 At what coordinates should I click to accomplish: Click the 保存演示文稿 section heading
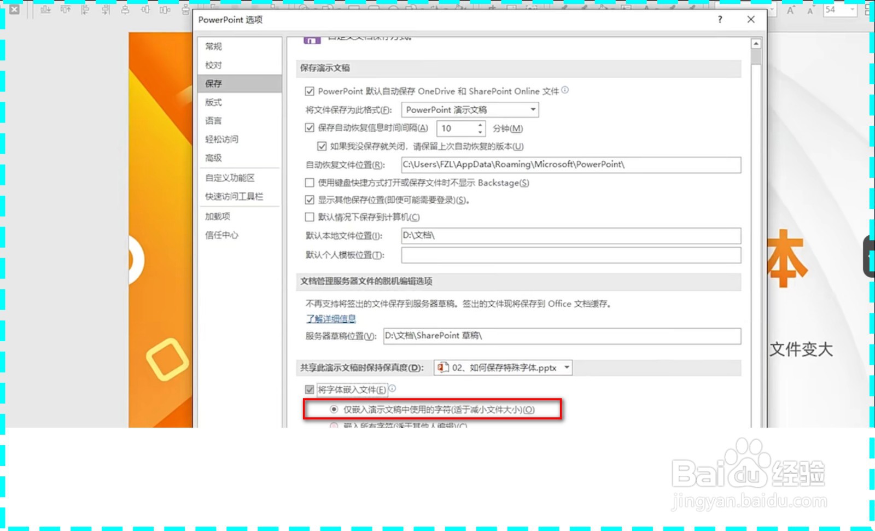point(325,68)
